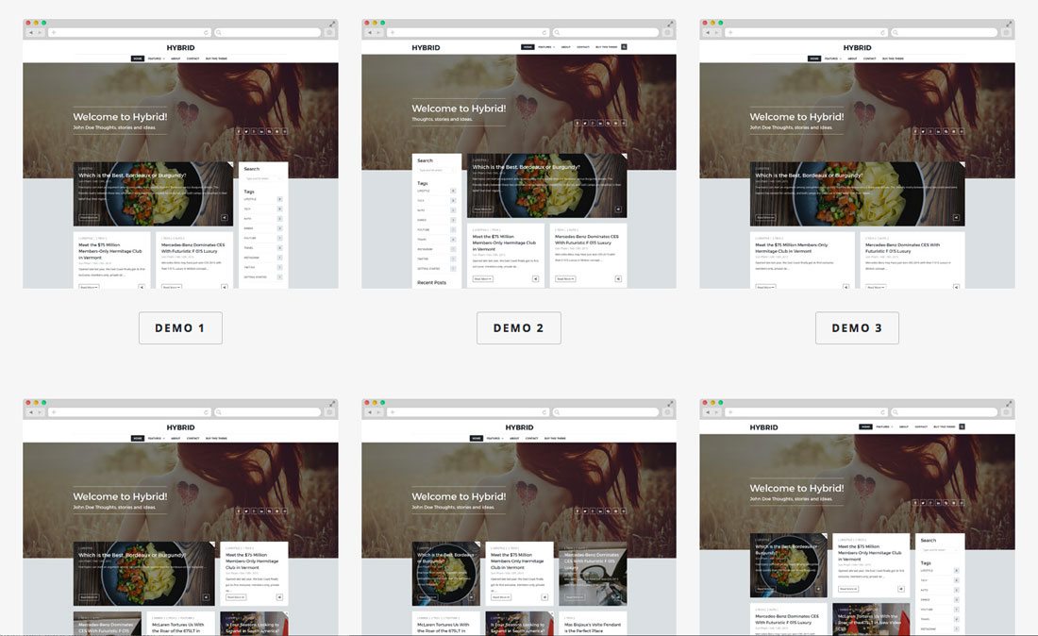Screen dimensions: 1038x636
Task: Click the search icon in the bottom-right preview navigation
Action: 962,427
